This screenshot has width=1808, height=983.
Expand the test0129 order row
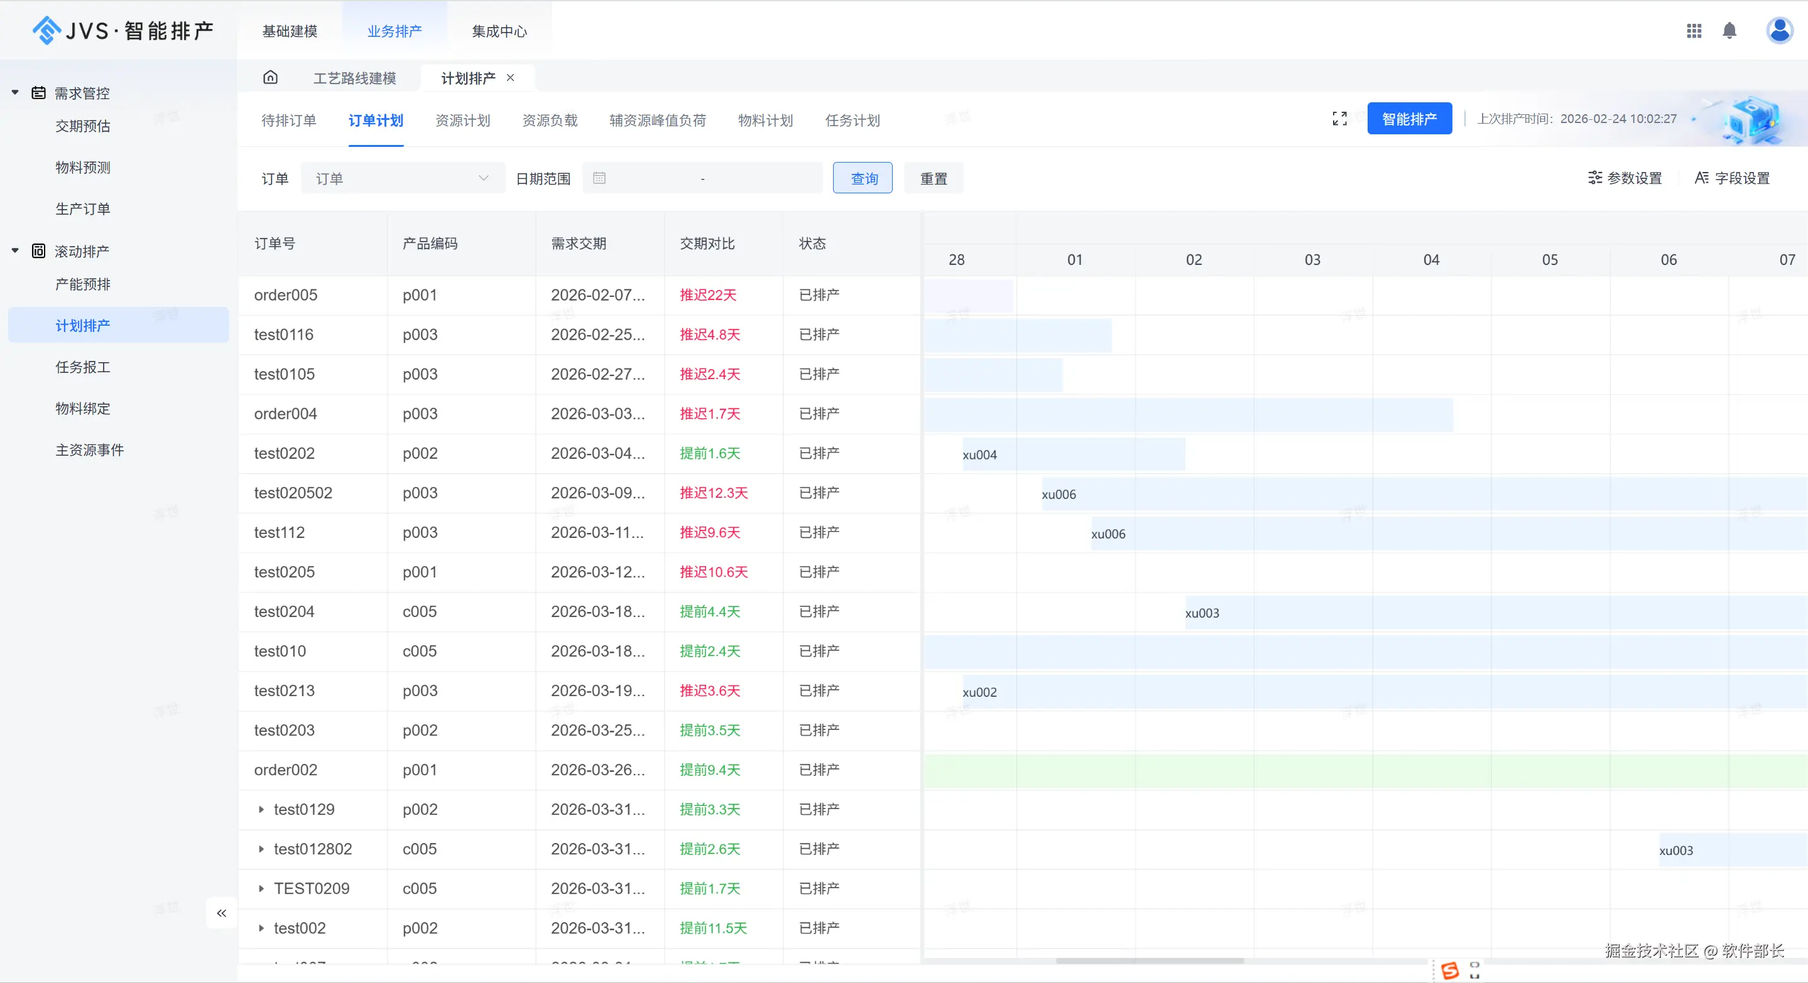click(261, 809)
